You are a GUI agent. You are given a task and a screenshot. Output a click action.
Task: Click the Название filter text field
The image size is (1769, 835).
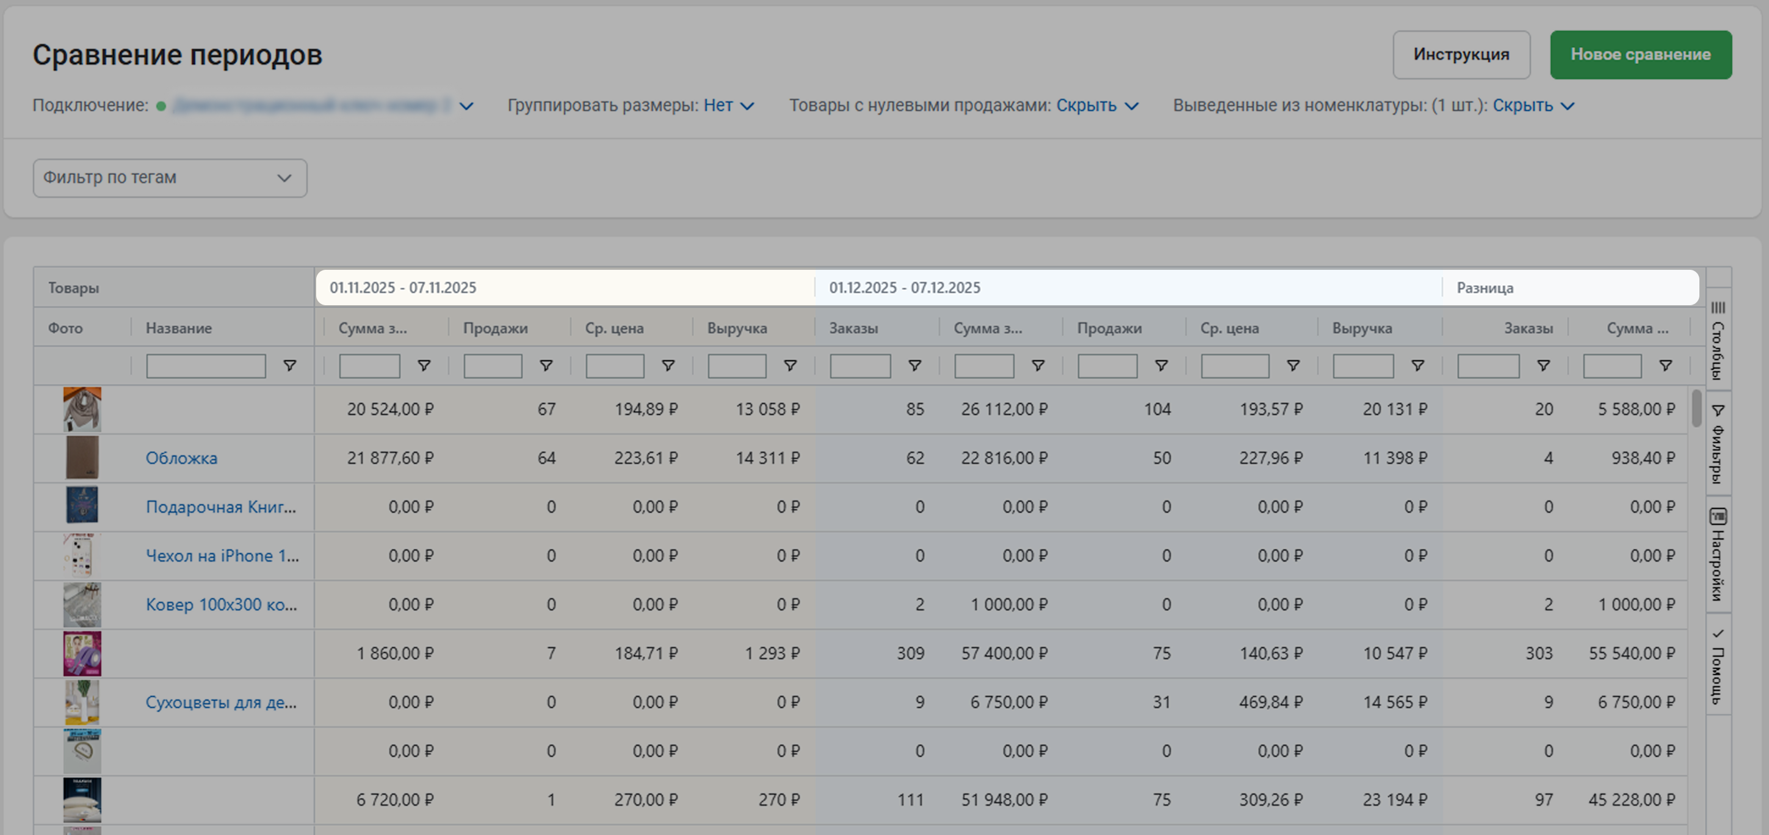[205, 366]
